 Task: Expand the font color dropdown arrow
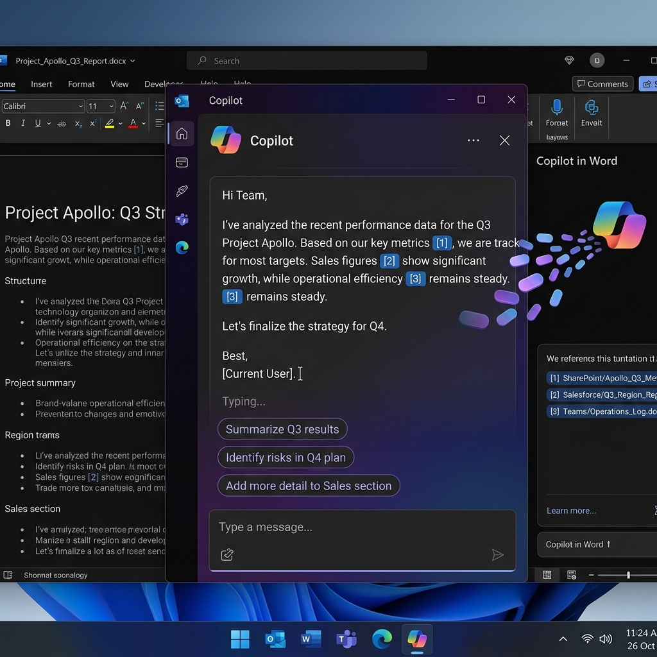point(143,124)
